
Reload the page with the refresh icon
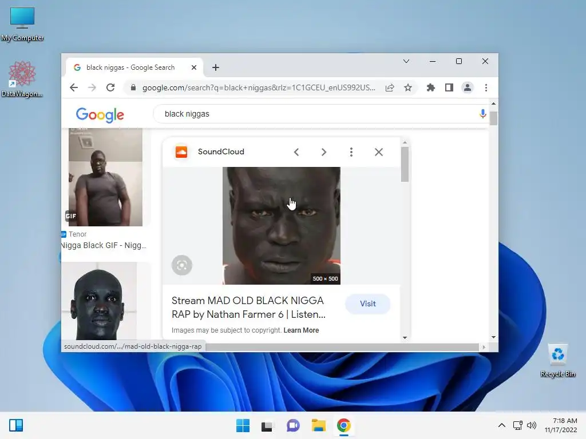click(x=110, y=87)
